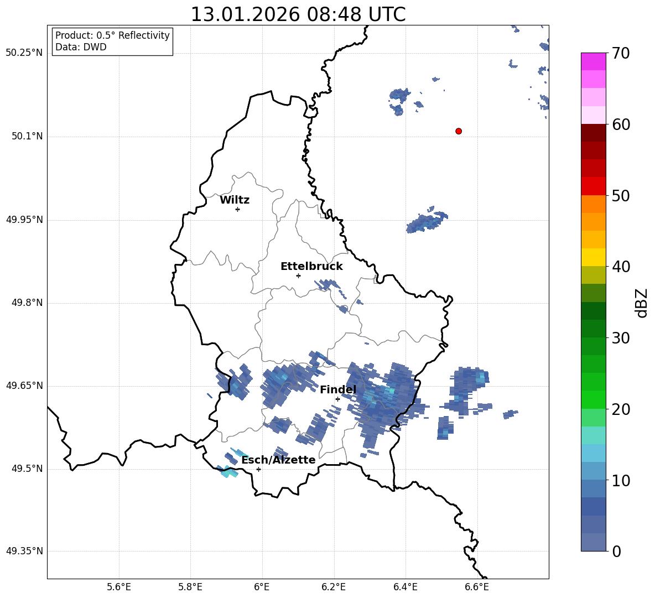Click the 5.6°E longitude label
Viewport: 655px width, 598px height.
pos(119,587)
